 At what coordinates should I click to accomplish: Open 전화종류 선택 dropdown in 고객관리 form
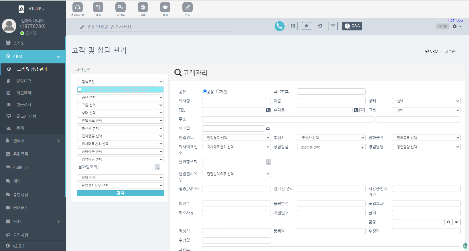click(426, 138)
